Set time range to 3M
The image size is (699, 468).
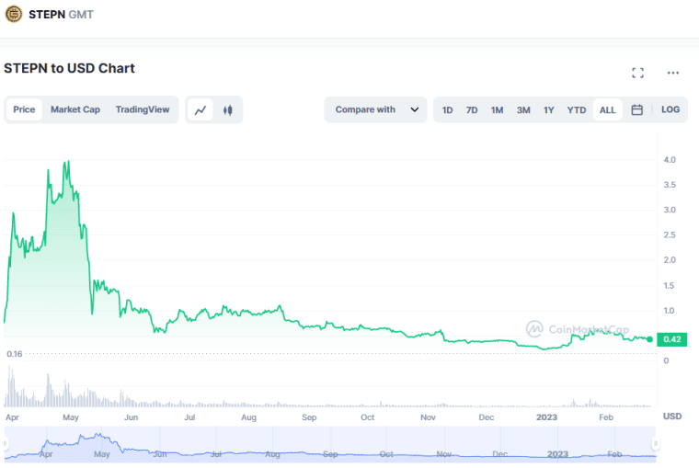[523, 110]
